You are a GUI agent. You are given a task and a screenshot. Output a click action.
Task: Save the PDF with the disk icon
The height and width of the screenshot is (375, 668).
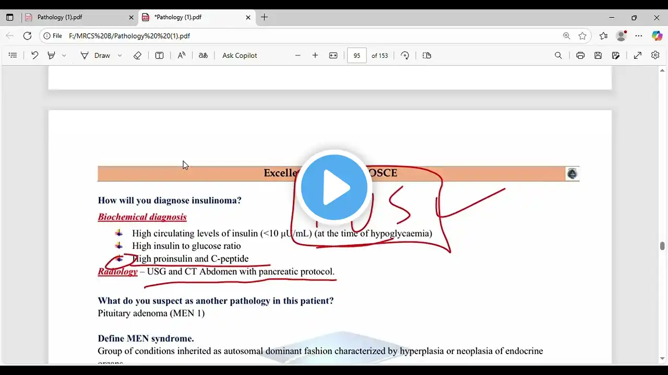coord(598,55)
